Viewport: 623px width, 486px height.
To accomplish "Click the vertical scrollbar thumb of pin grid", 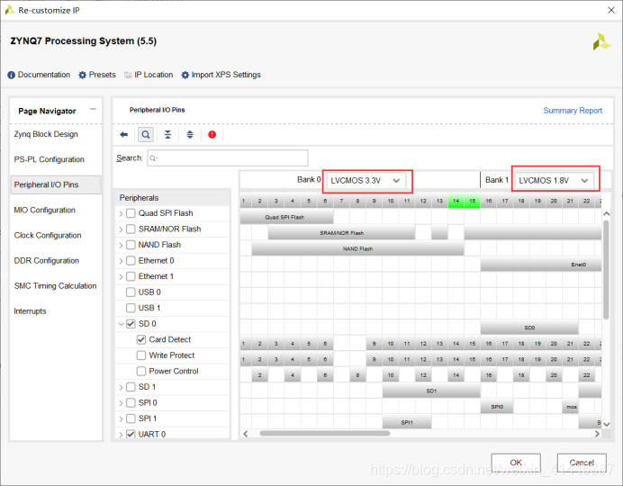I will click(606, 270).
